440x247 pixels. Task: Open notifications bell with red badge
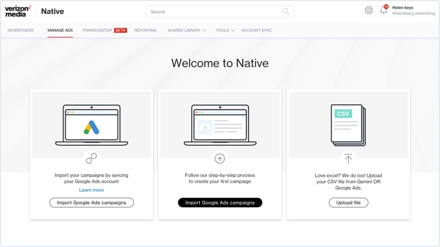point(383,10)
